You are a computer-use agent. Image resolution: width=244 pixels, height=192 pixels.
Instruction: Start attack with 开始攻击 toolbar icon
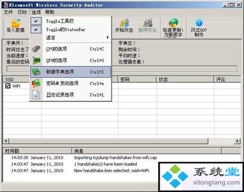pyautogui.click(x=124, y=23)
